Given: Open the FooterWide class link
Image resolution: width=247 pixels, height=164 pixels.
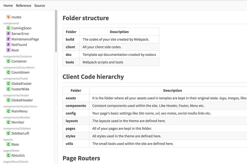Looking at the screenshot, I should pyautogui.click(x=20, y=89).
